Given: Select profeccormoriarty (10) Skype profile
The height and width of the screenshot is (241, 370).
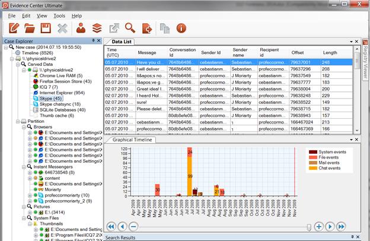Looking at the screenshot, I should point(67,195).
